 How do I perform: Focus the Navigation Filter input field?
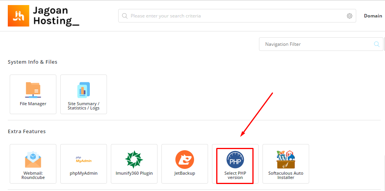tap(321, 44)
